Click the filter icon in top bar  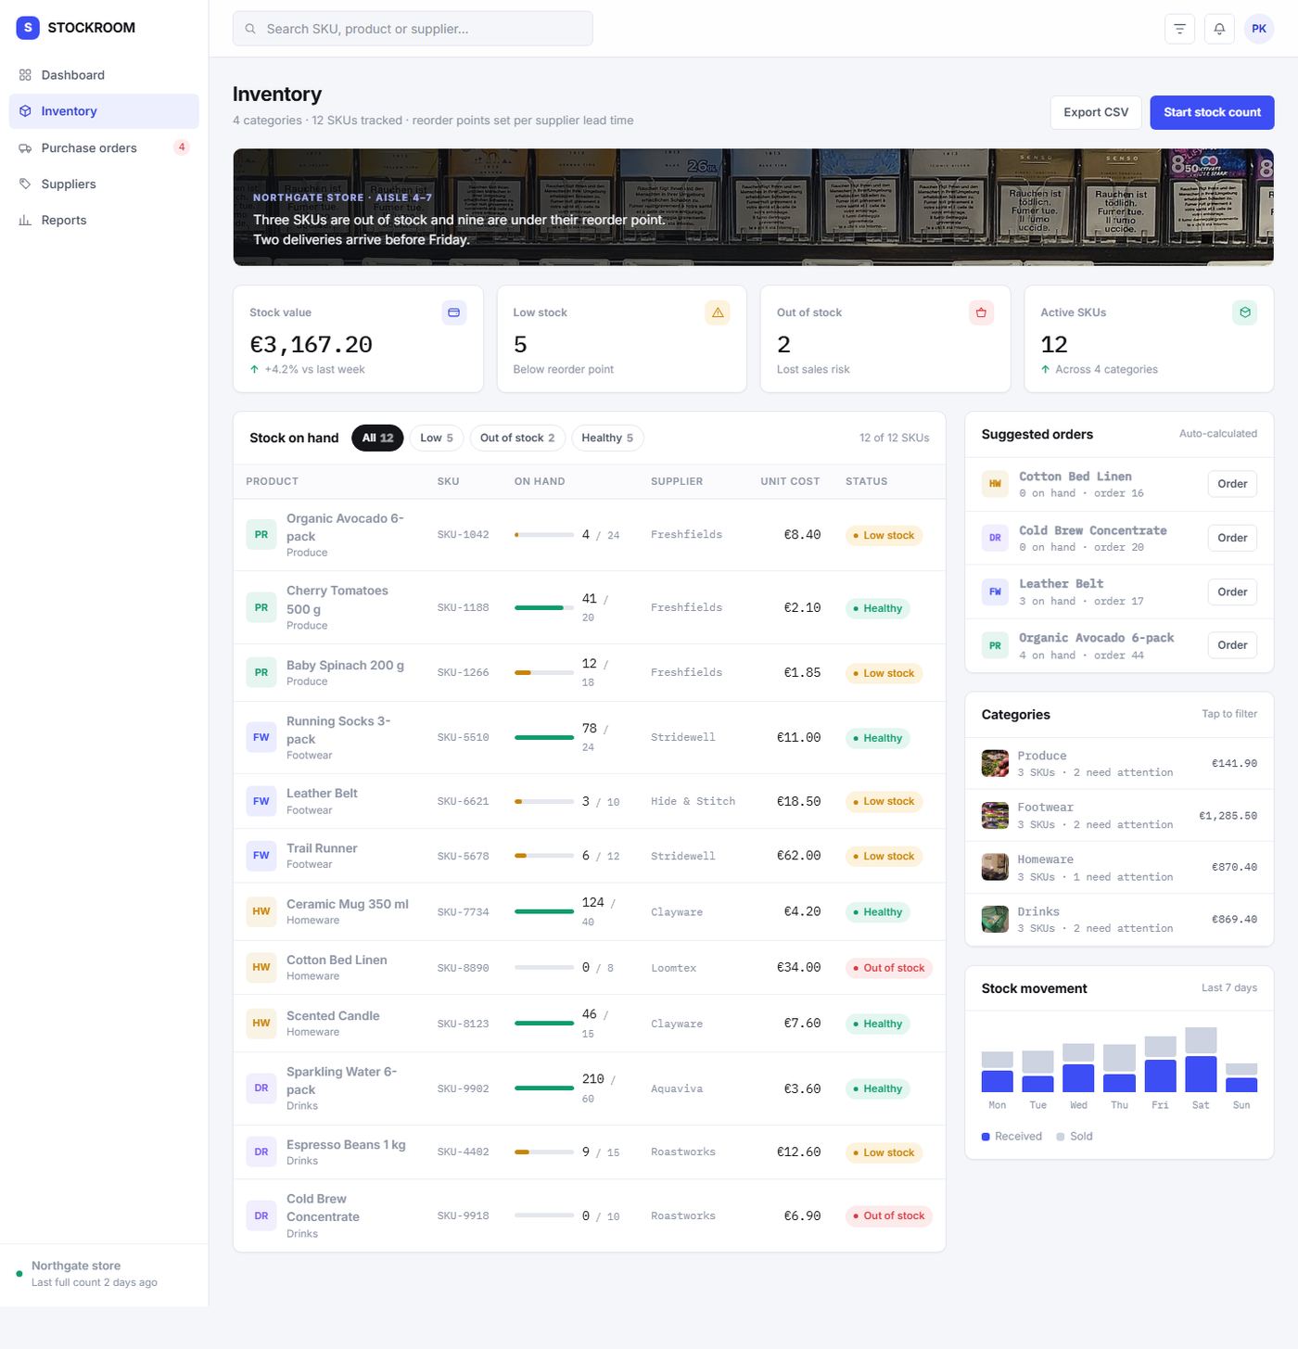[x=1179, y=29]
